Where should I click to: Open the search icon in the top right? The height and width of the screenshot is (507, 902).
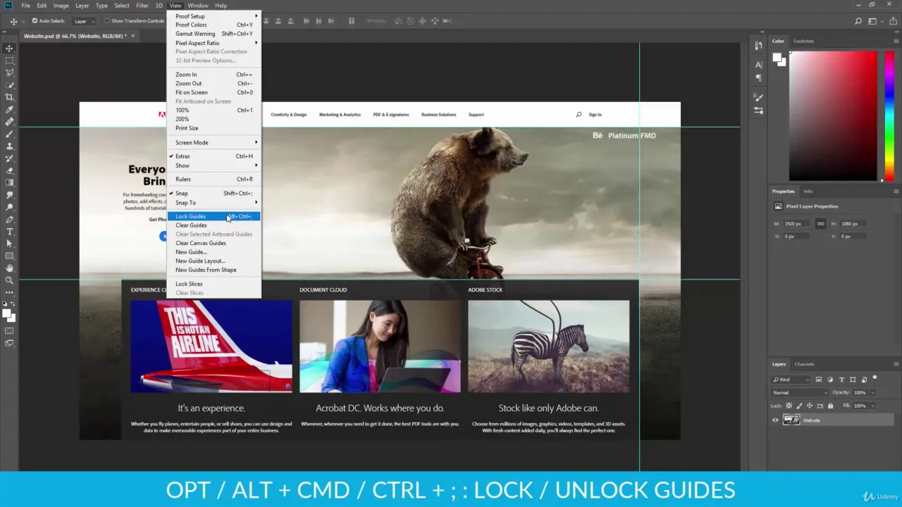click(x=858, y=22)
